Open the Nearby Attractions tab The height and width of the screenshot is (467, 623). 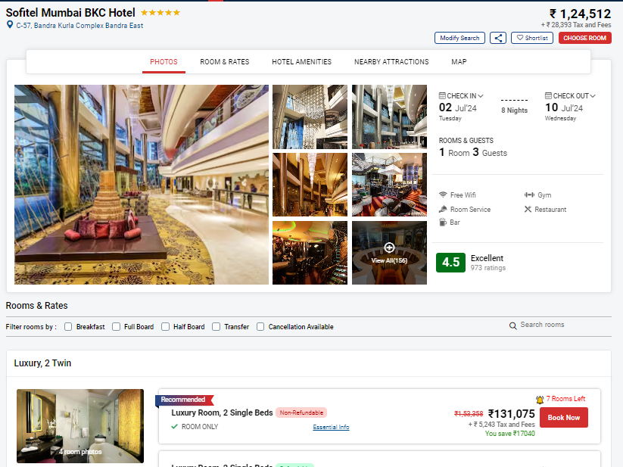(391, 62)
